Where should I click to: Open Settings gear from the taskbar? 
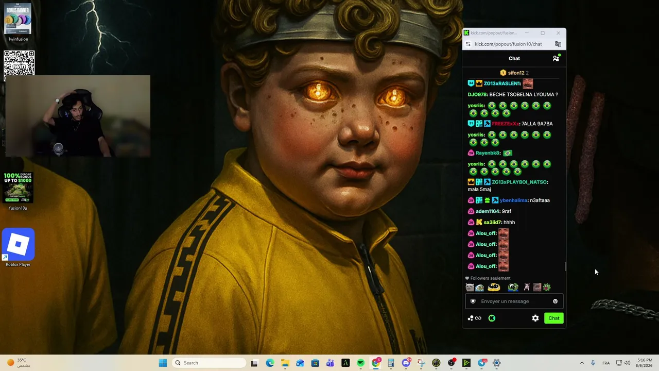497,363
